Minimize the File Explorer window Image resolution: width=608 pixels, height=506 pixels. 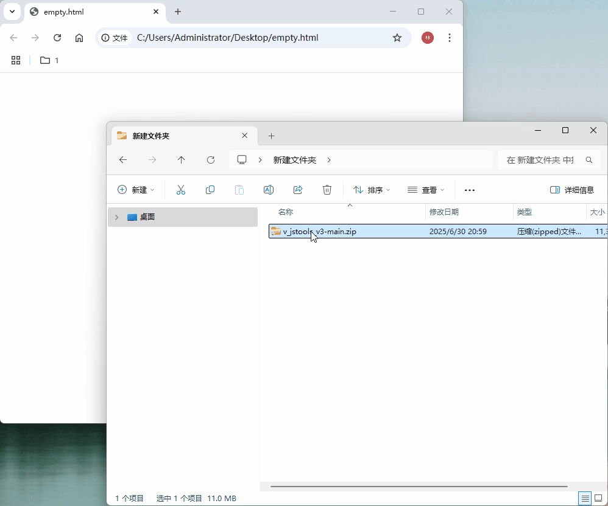[538, 130]
